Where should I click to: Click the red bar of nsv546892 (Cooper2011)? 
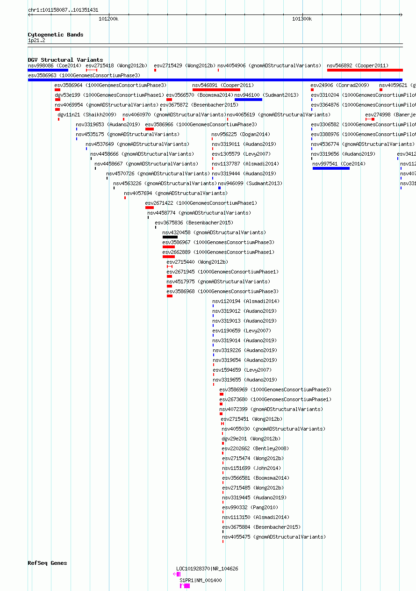tap(365, 70)
